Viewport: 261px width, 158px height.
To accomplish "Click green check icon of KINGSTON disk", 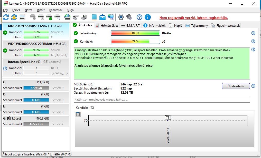I will pyautogui.click(x=5, y=32).
